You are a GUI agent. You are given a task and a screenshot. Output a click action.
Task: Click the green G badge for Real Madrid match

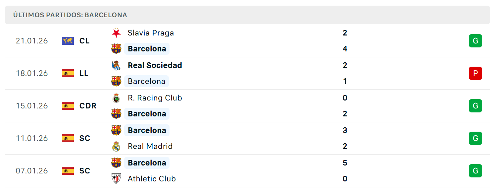(x=475, y=138)
